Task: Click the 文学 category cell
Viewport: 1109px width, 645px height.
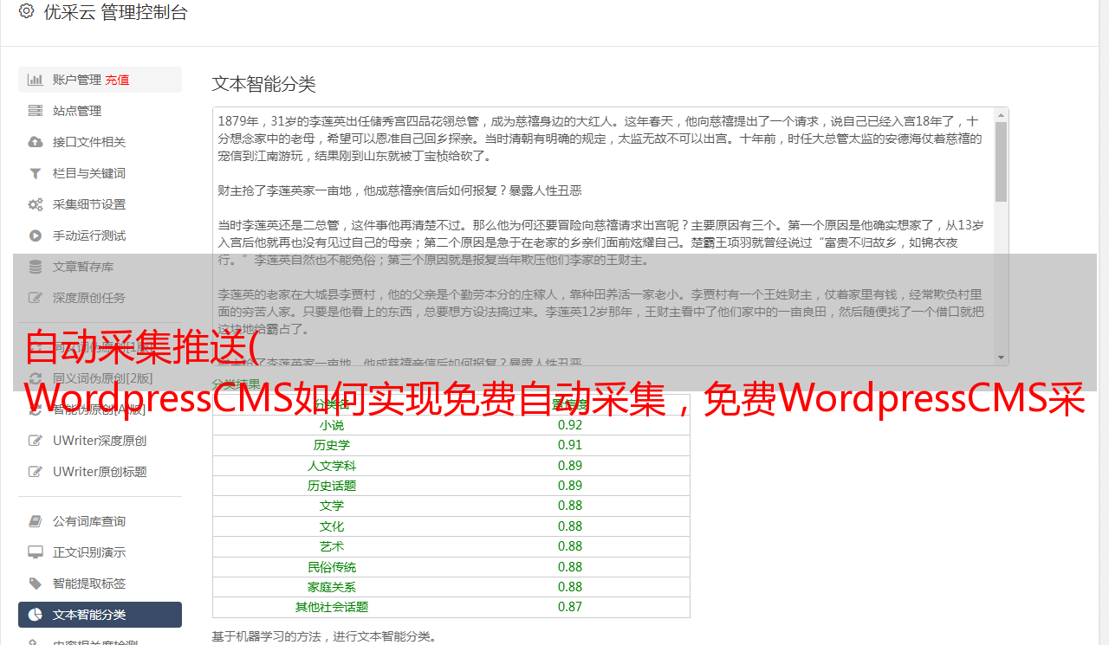Action: 332,506
